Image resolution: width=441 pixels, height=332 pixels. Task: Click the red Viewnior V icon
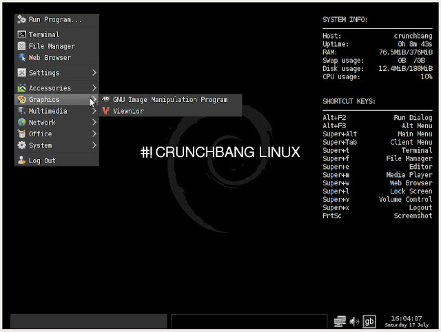point(105,111)
